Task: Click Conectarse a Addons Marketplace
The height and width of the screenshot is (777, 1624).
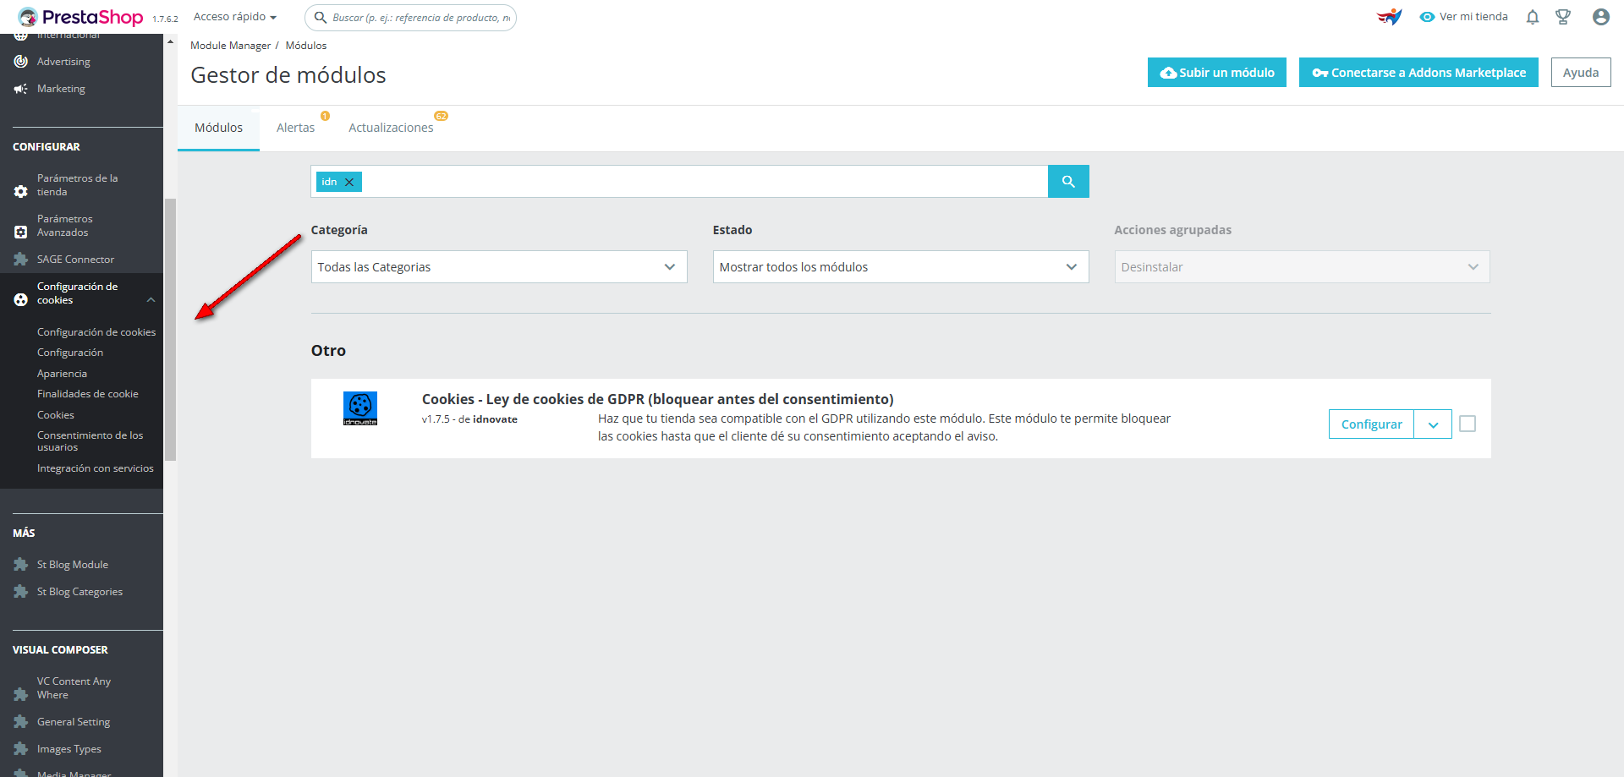Action: [1418, 73]
